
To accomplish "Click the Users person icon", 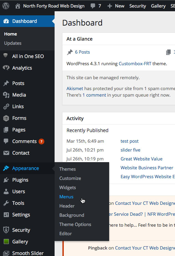I will (x=6, y=191).
